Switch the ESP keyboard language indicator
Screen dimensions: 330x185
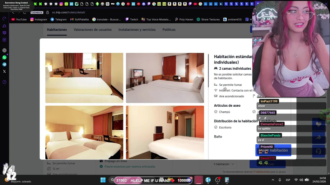pos(288,180)
